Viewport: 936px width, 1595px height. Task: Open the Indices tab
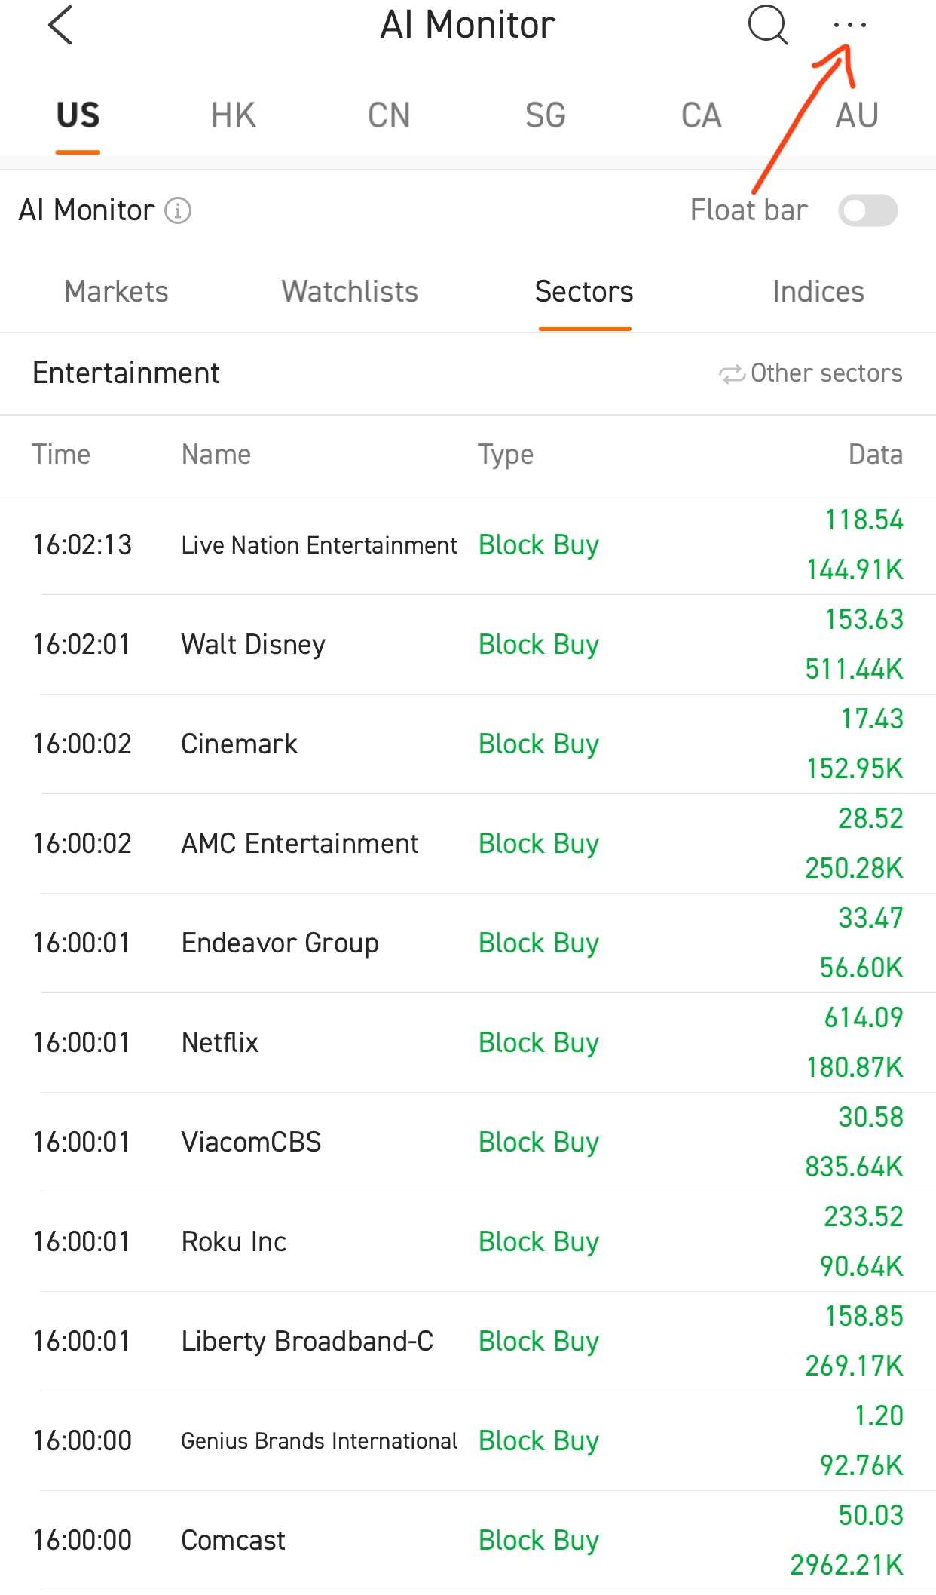click(x=818, y=292)
